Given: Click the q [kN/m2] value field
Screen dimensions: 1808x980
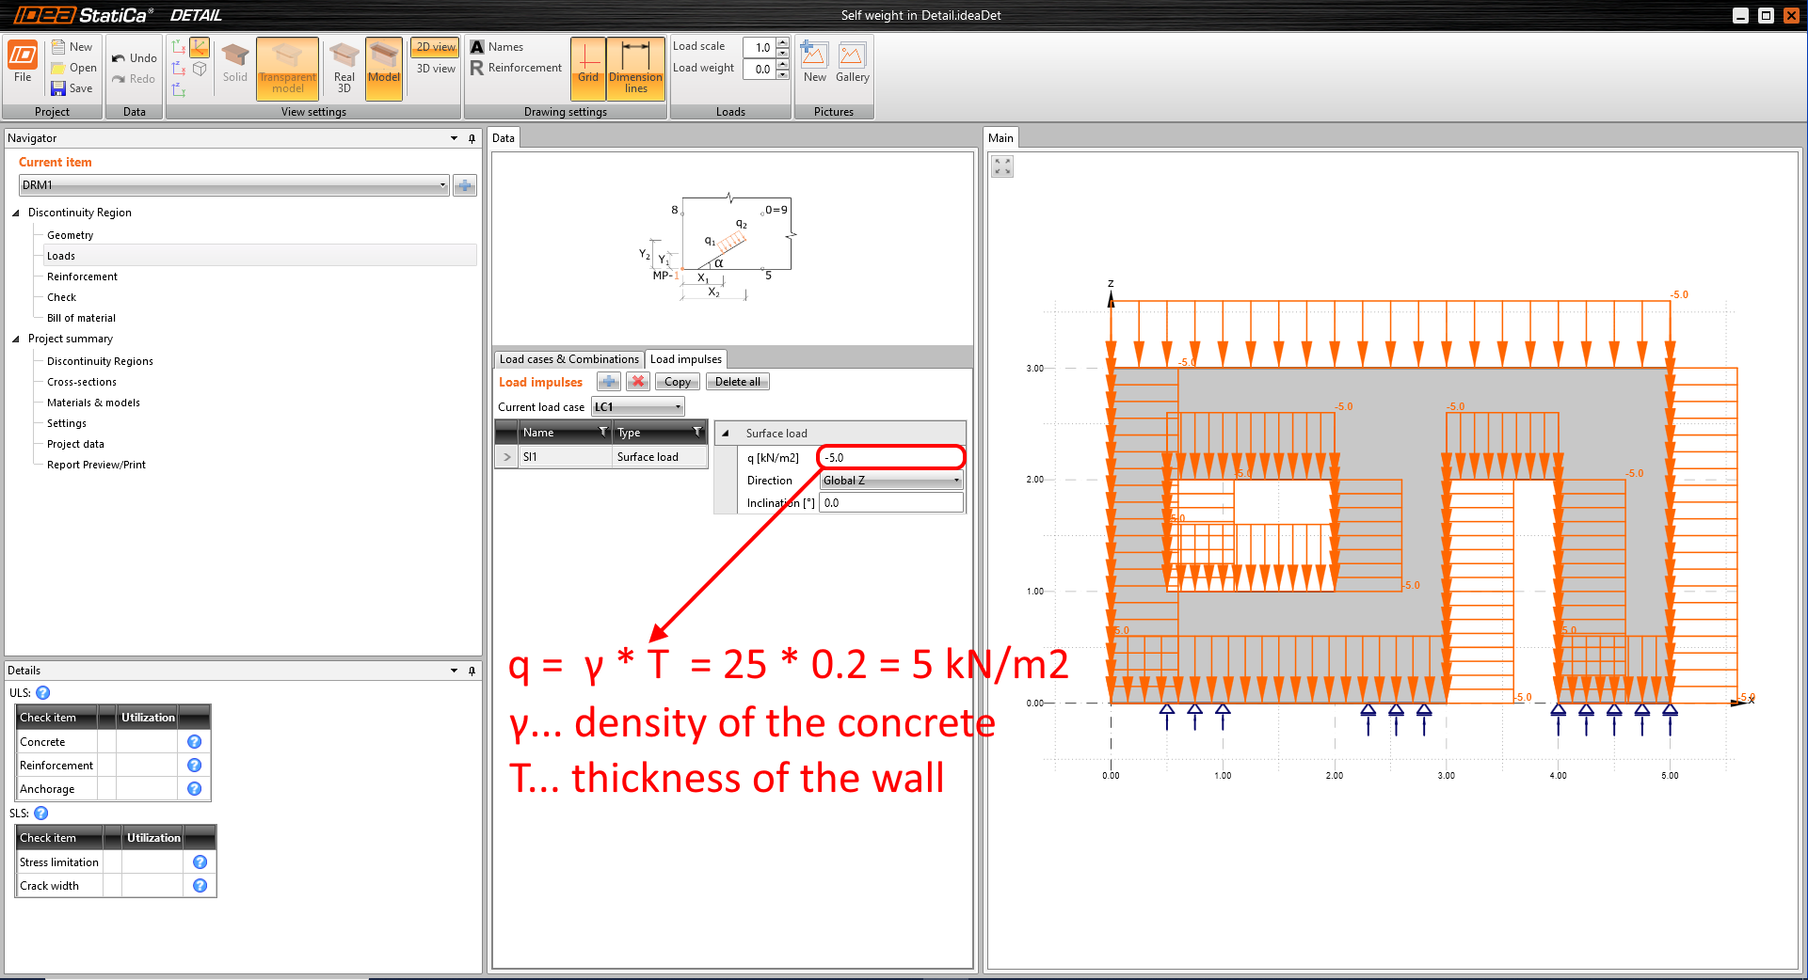Looking at the screenshot, I should [890, 458].
